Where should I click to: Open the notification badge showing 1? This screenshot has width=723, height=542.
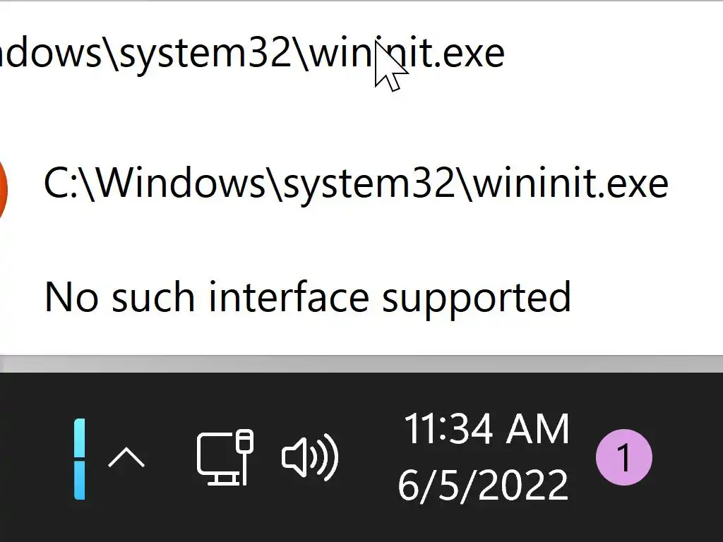coord(624,458)
